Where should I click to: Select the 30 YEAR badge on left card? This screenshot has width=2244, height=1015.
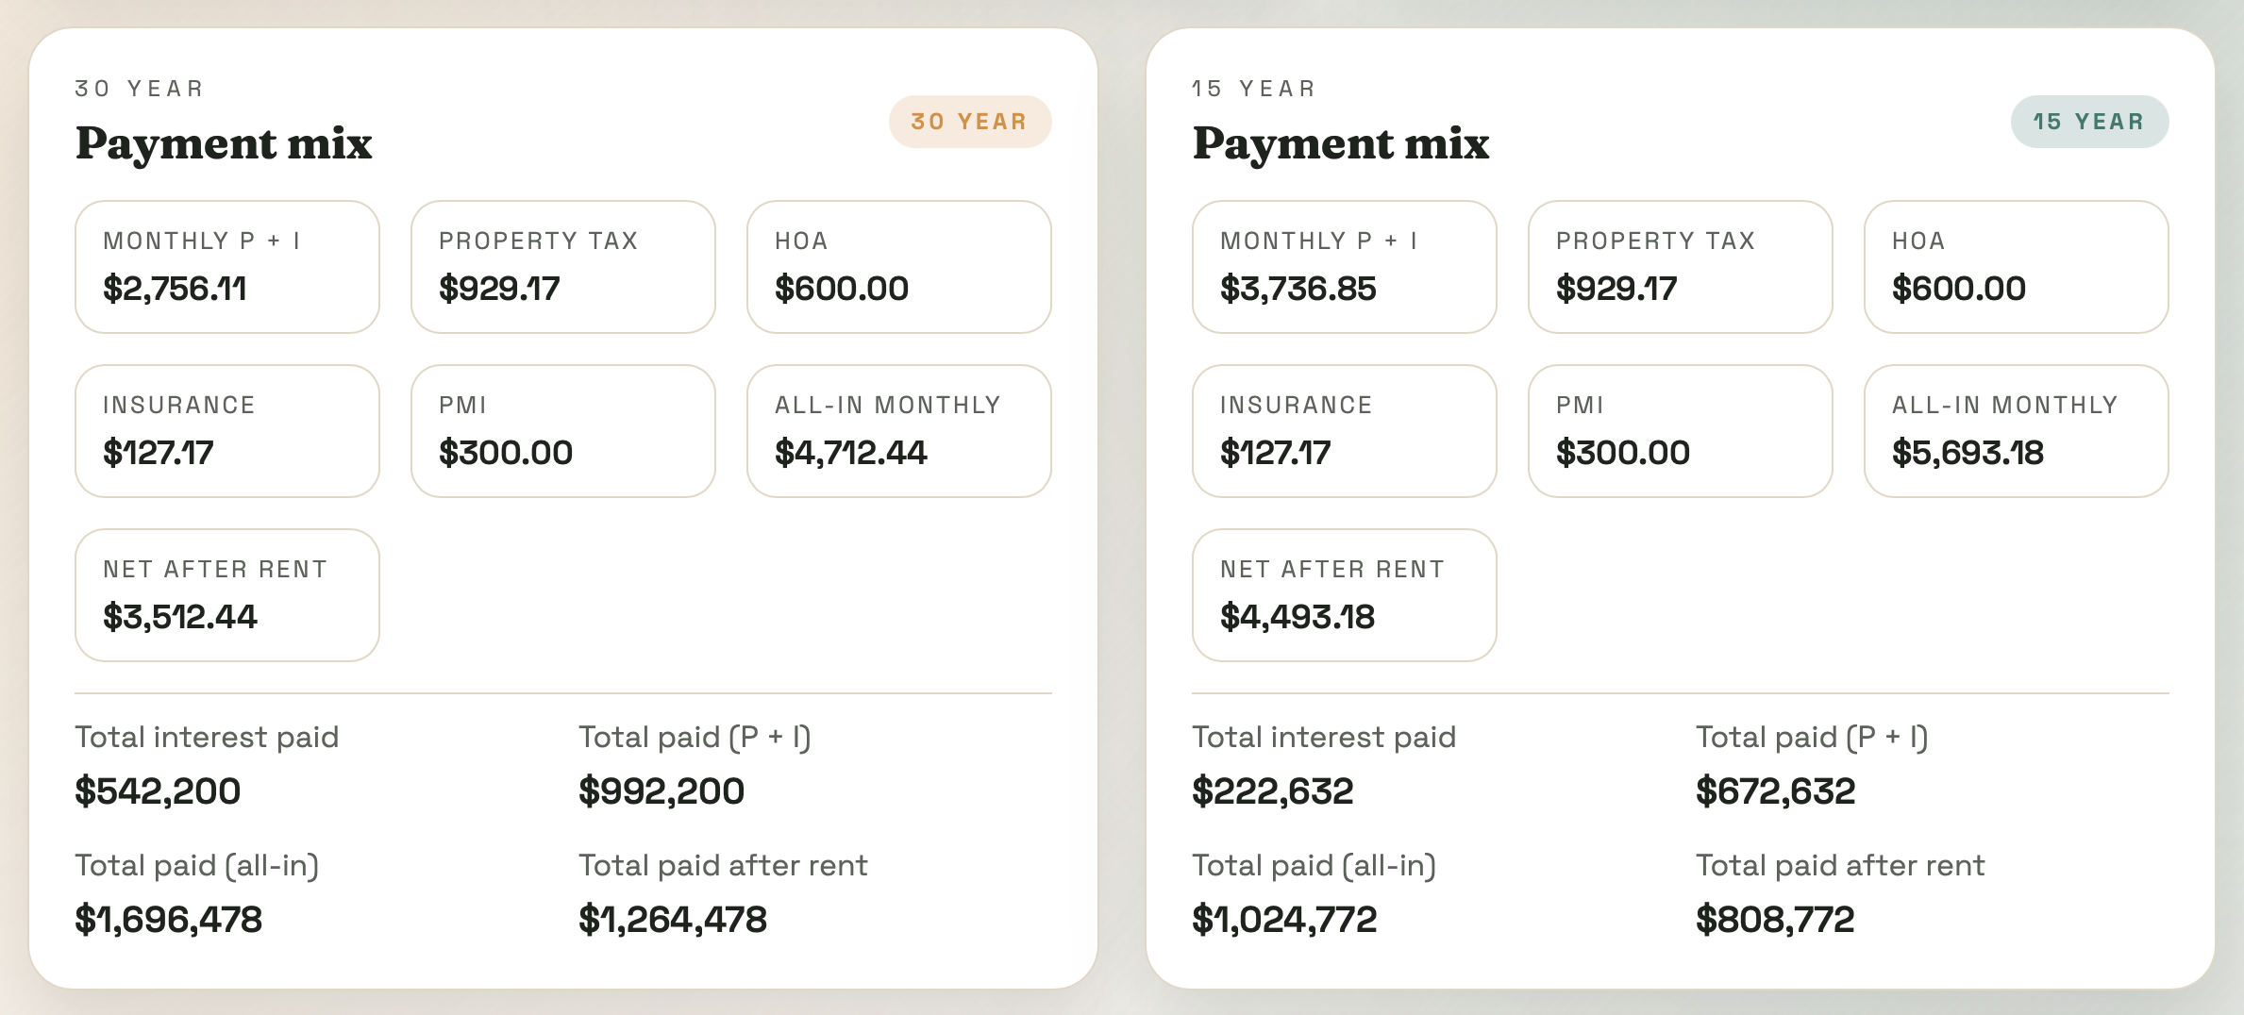(x=969, y=121)
